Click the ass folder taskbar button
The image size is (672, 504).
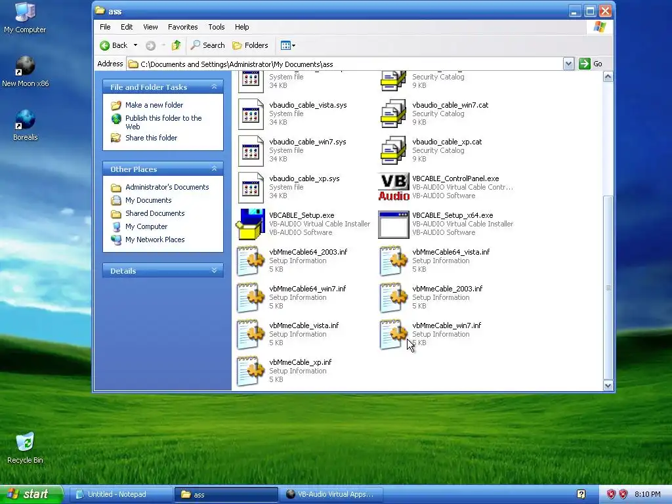[226, 494]
